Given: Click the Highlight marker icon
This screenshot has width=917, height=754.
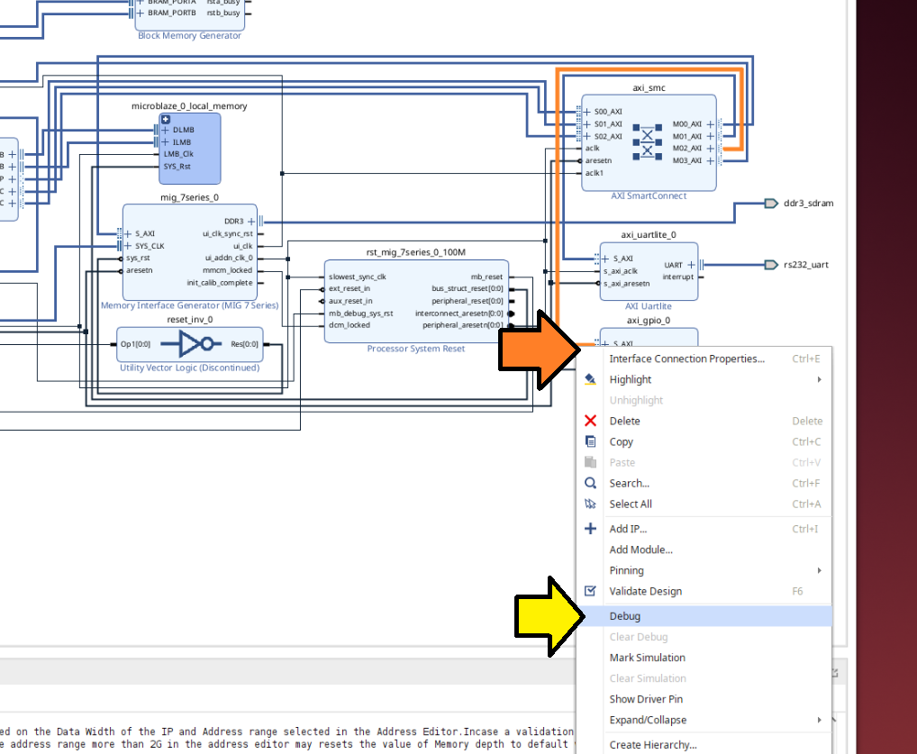Looking at the screenshot, I should click(591, 379).
